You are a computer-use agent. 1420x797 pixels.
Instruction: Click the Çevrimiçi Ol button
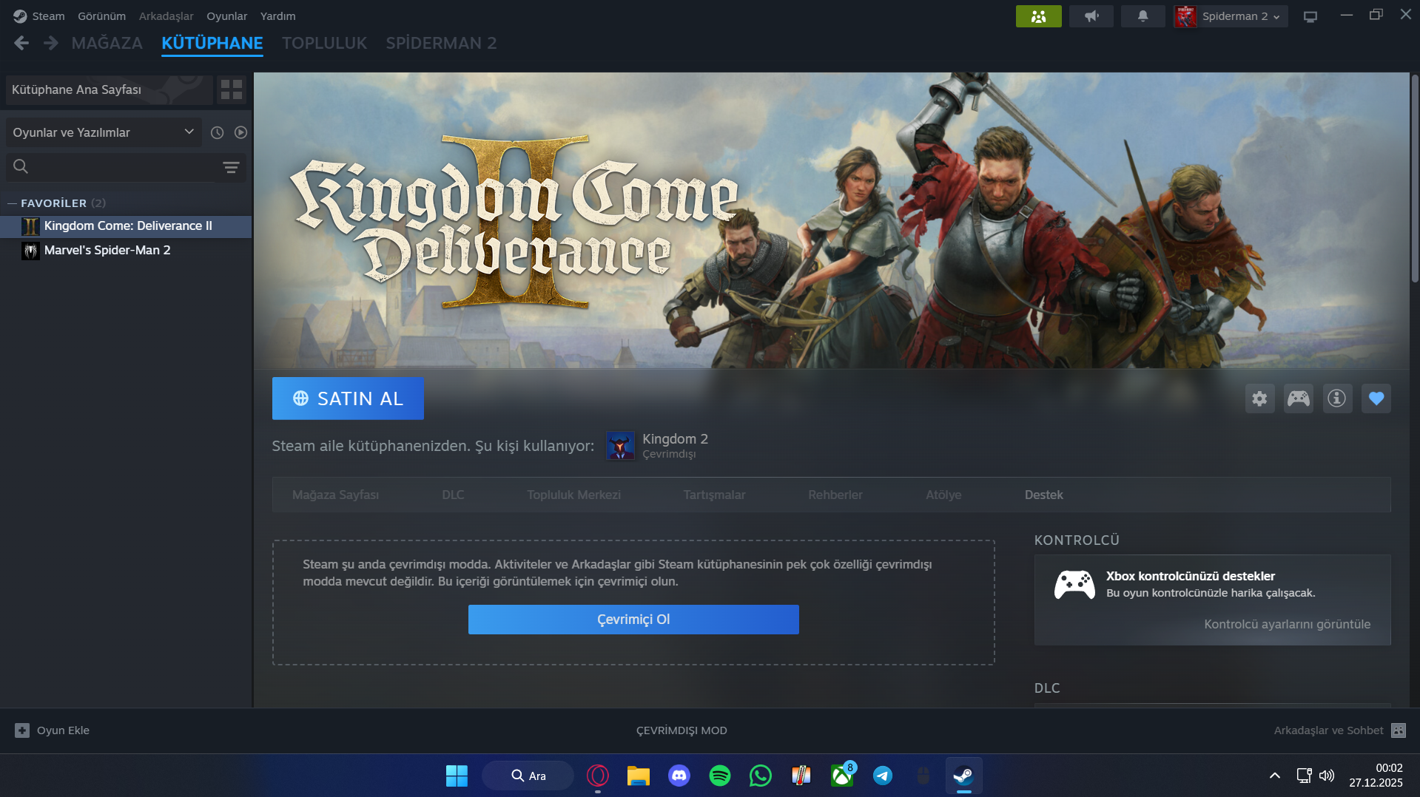[633, 620]
